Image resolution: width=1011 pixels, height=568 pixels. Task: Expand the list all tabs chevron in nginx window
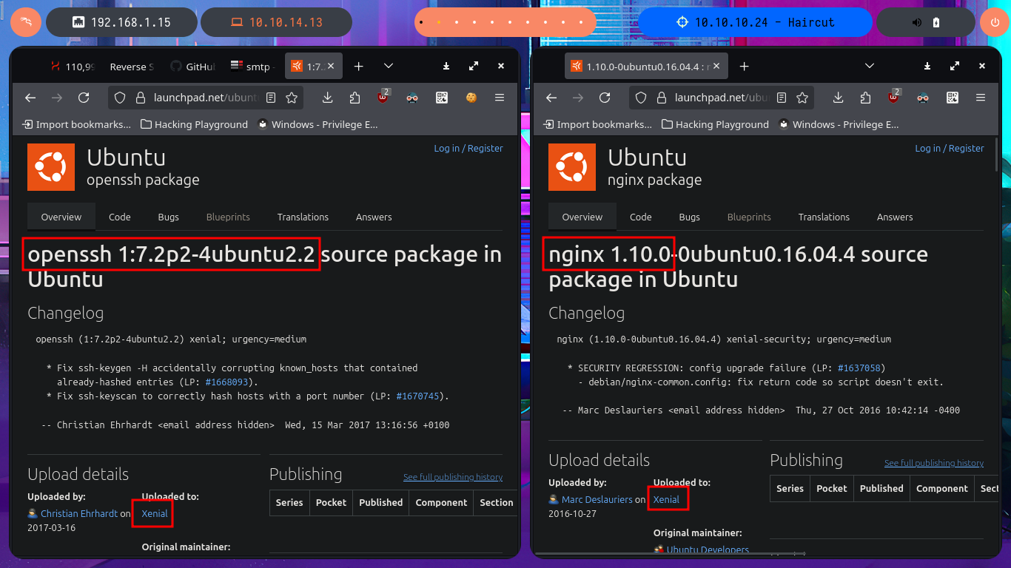[870, 67]
